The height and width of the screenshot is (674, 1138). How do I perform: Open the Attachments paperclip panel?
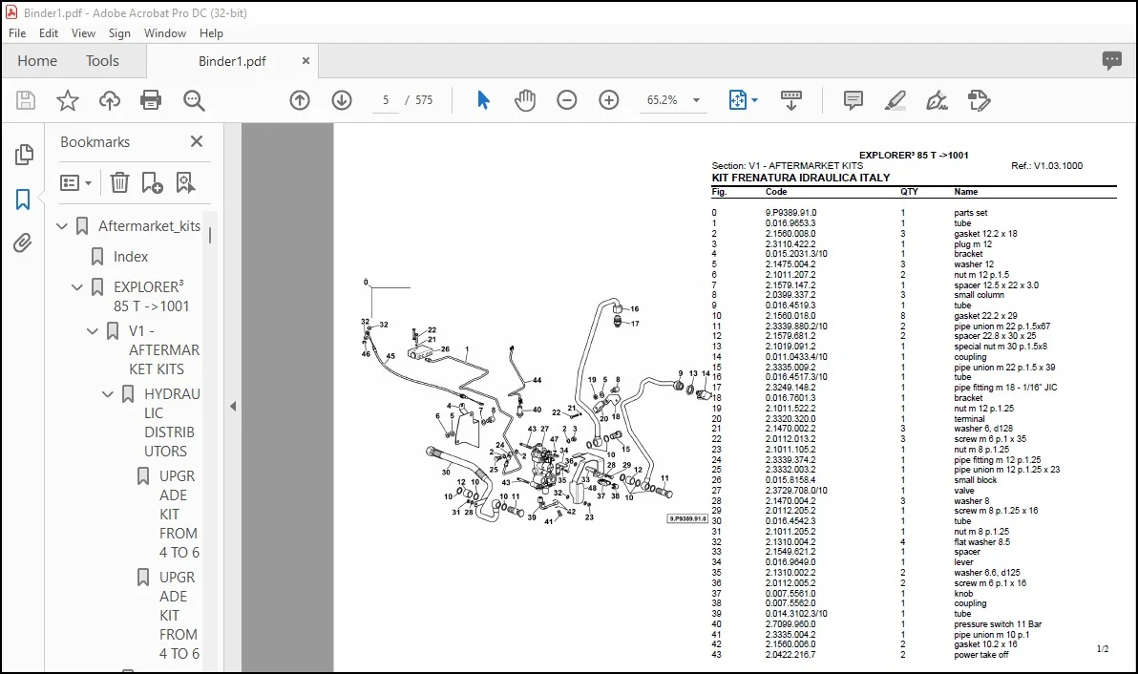23,243
